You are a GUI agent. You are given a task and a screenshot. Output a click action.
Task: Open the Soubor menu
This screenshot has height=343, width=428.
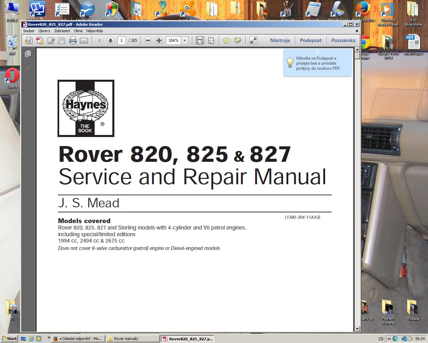pyautogui.click(x=29, y=31)
